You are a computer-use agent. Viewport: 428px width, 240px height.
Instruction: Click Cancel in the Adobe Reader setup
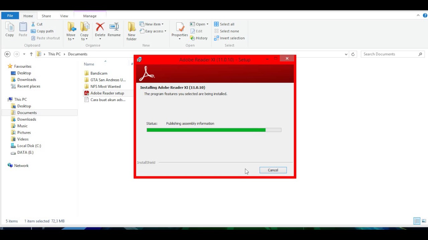pyautogui.click(x=273, y=170)
